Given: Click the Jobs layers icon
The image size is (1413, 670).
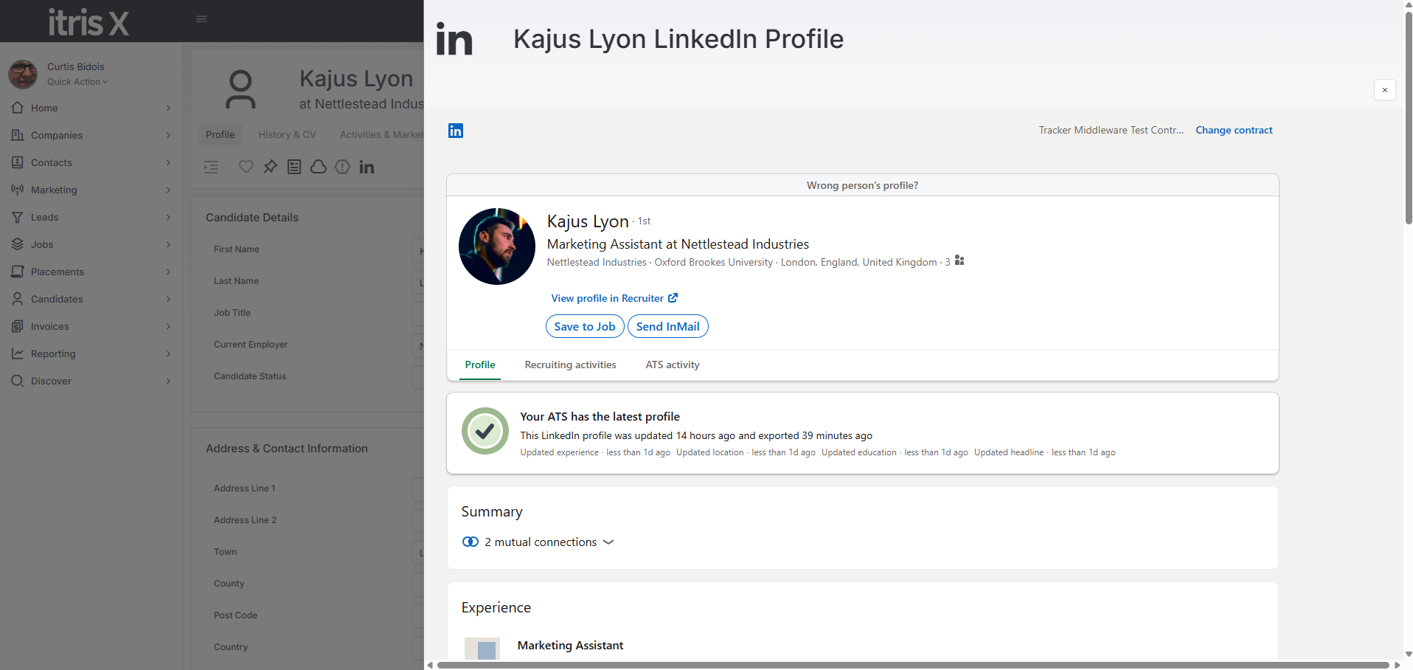Looking at the screenshot, I should coord(18,244).
